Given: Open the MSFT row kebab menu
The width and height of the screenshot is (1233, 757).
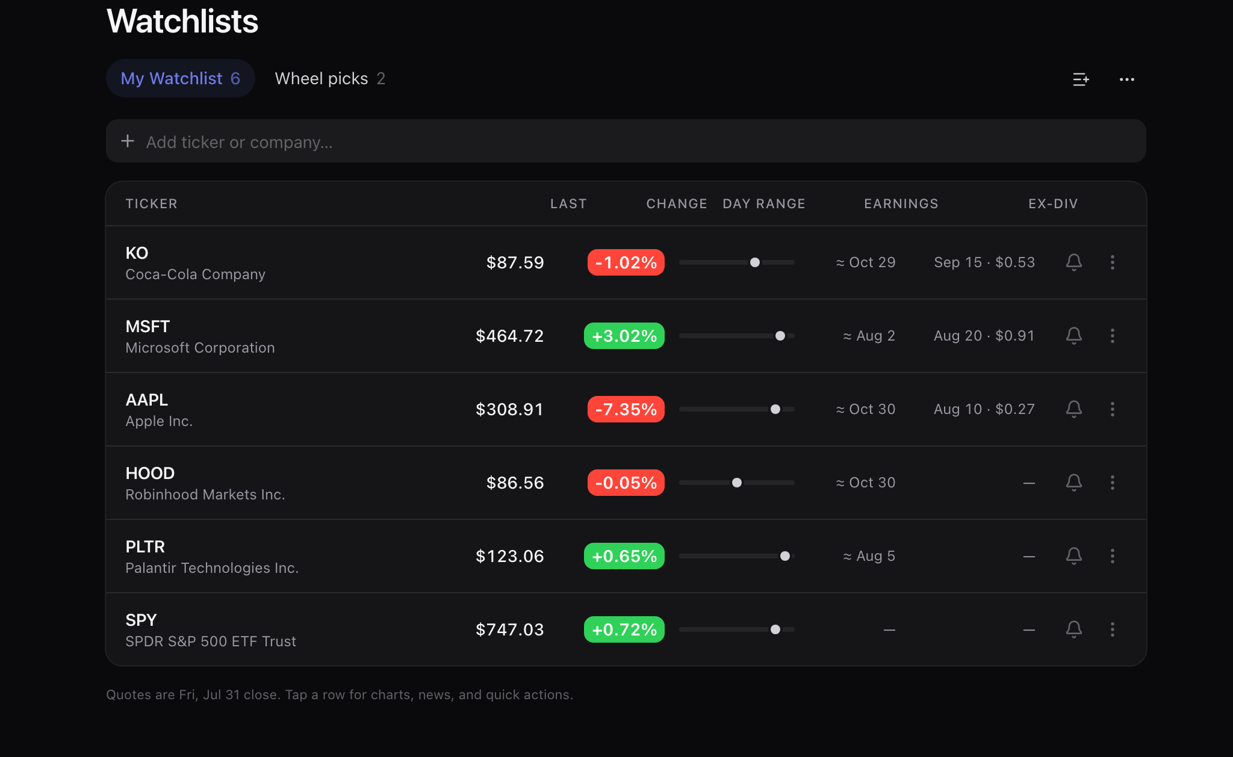Looking at the screenshot, I should (x=1112, y=336).
